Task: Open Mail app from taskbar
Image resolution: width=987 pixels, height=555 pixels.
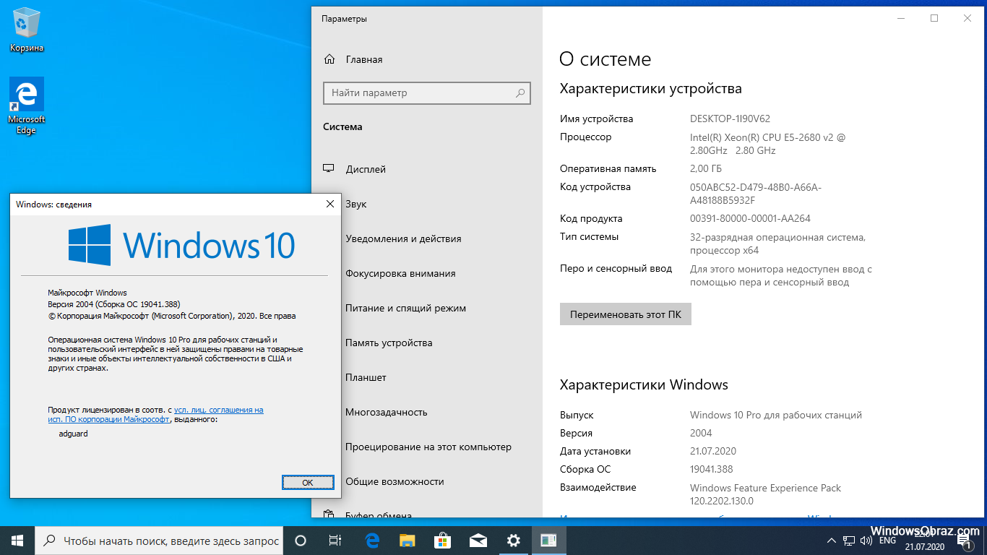Action: (478, 541)
